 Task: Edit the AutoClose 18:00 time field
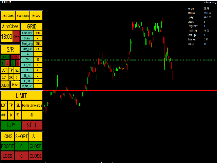tap(6, 36)
